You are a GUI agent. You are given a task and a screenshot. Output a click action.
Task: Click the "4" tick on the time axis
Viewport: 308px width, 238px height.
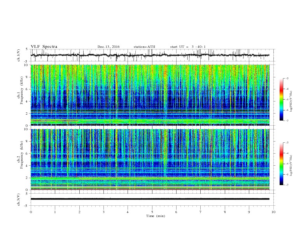(128, 212)
